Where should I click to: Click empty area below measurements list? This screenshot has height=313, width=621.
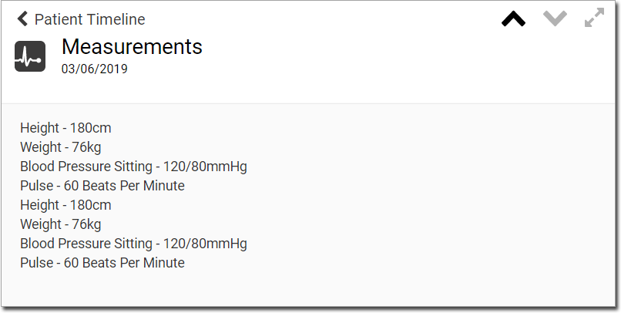click(x=308, y=288)
